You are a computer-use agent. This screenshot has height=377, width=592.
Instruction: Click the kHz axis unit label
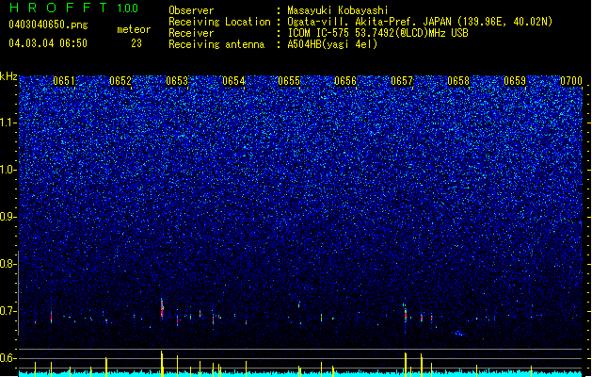point(8,76)
